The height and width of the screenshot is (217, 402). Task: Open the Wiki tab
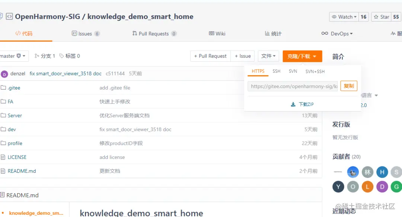(217, 33)
